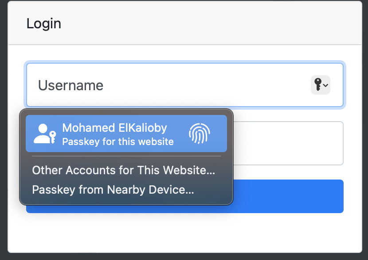
Task: Click the dark page background outside the card
Action: coord(4,133)
